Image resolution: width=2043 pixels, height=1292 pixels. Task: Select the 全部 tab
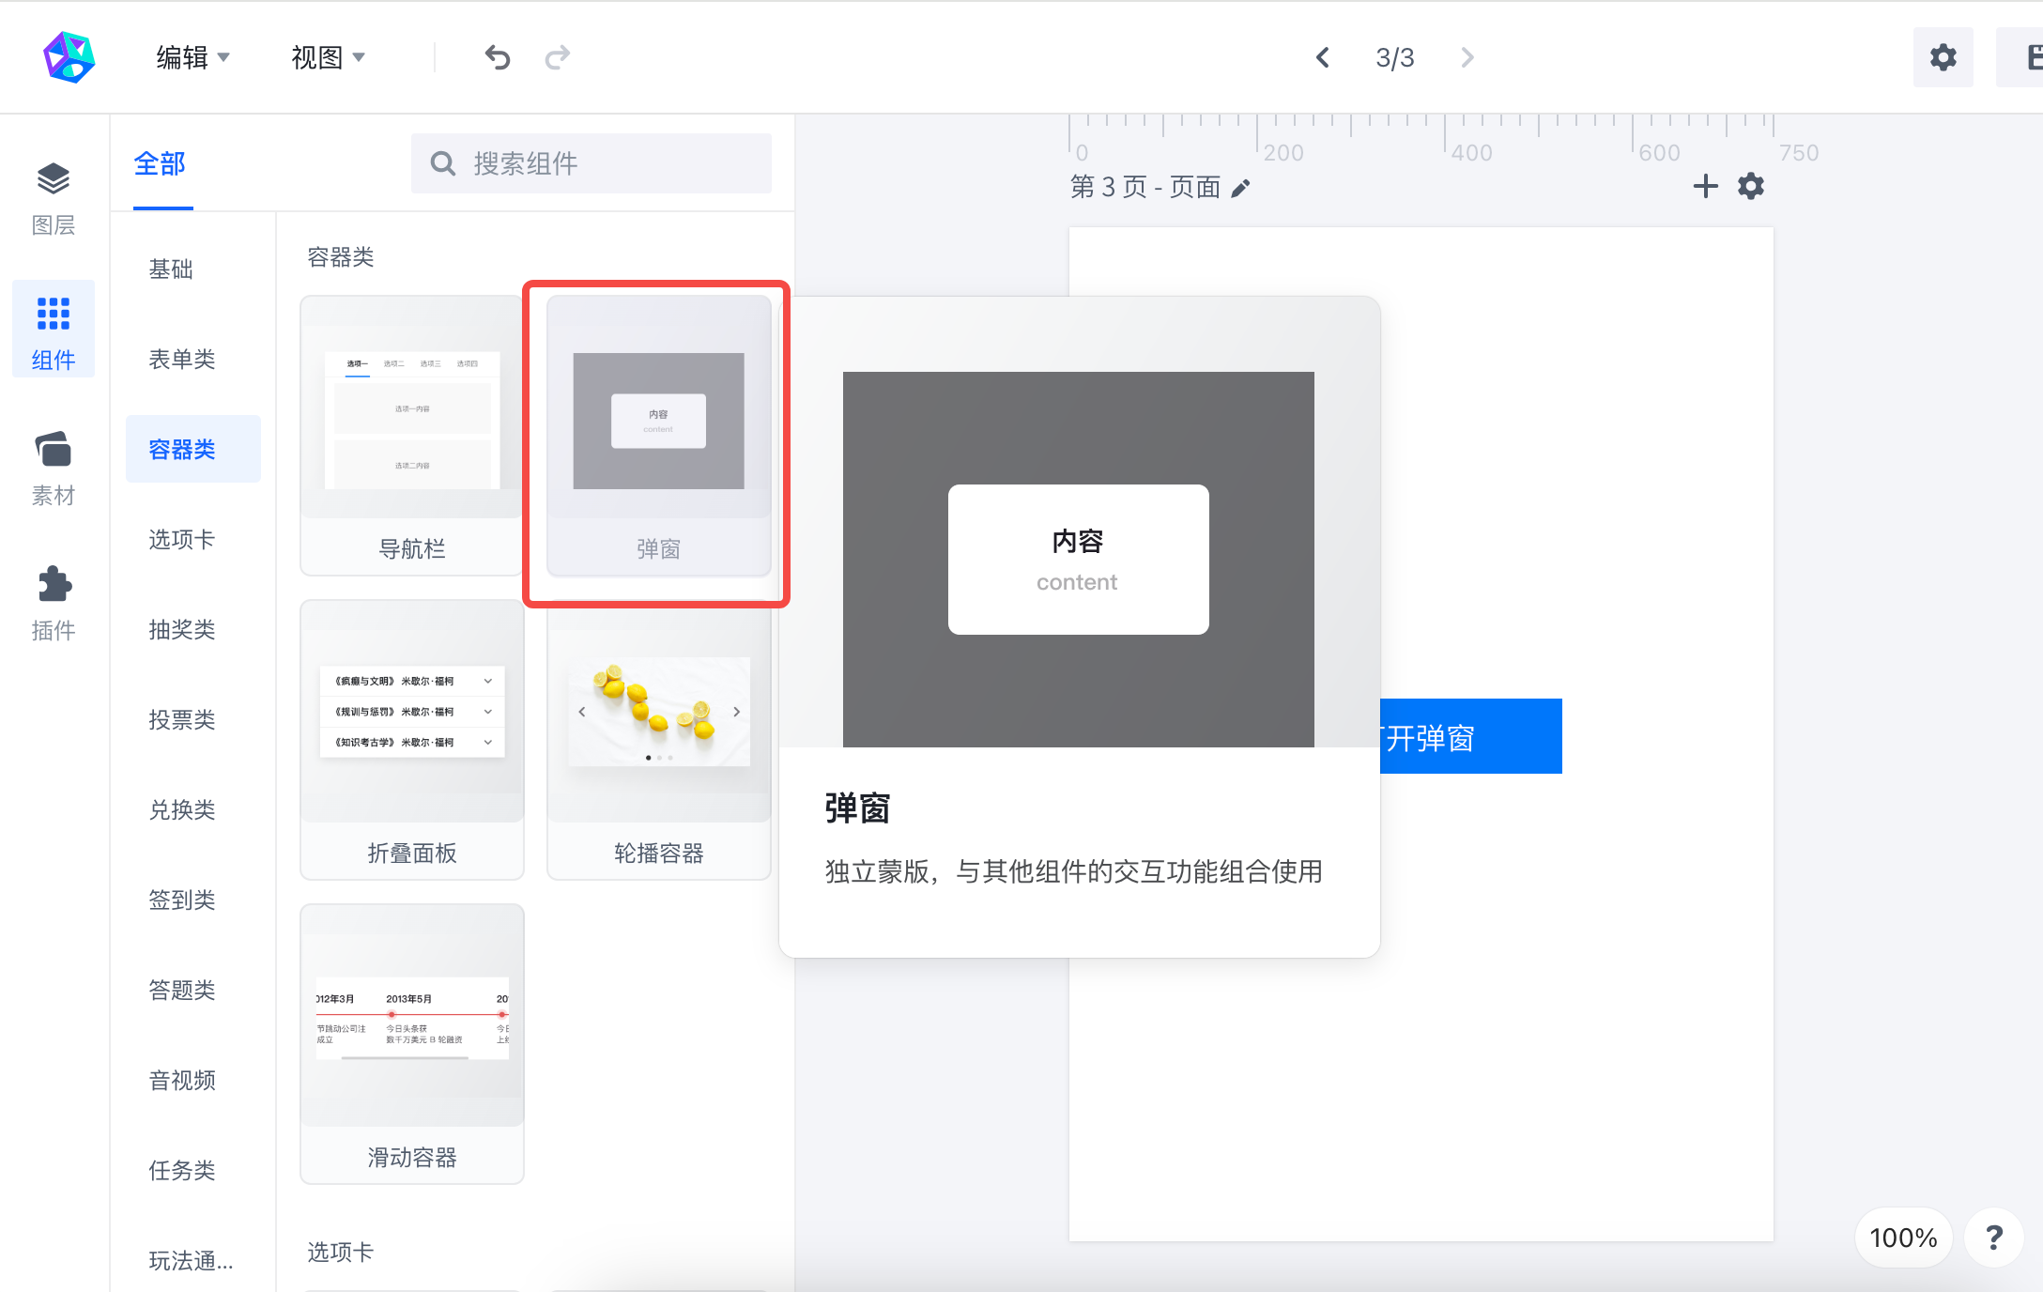point(160,164)
